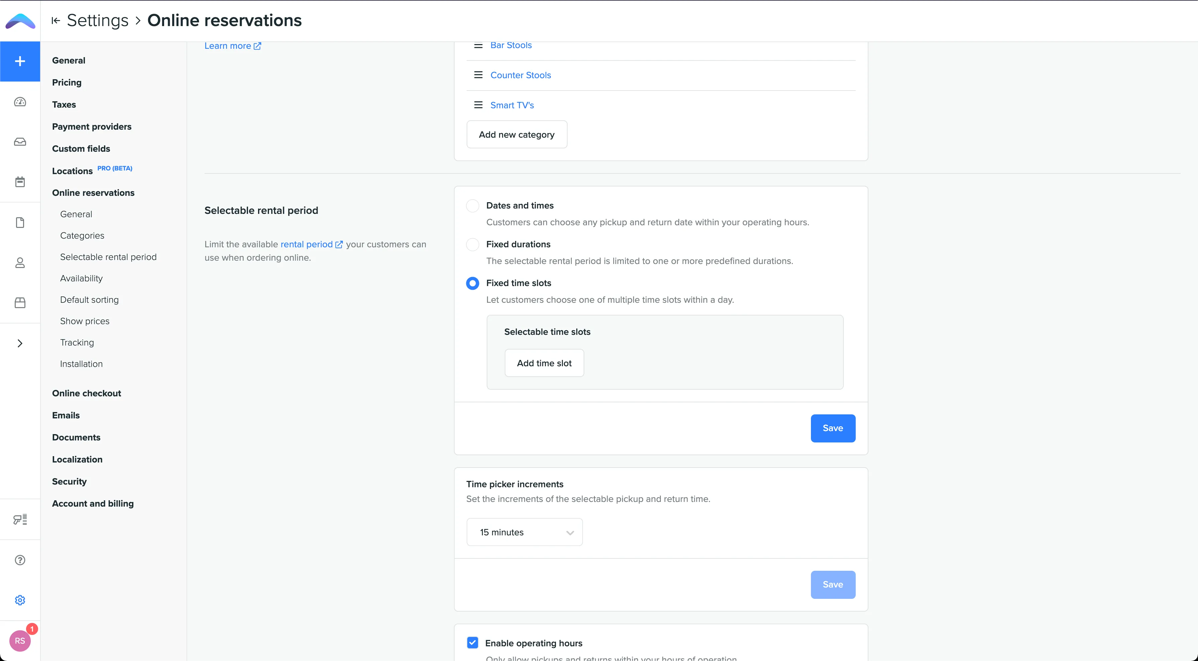The width and height of the screenshot is (1198, 661).
Task: Open the dashboard gauge icon
Action: click(x=20, y=102)
